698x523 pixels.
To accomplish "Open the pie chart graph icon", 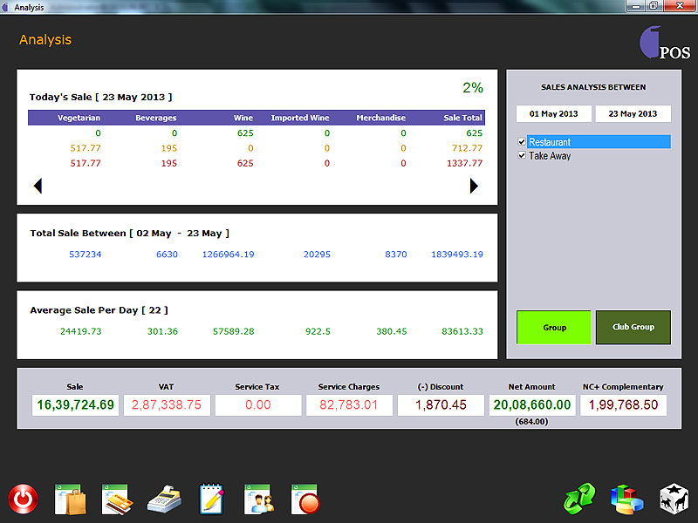I will (626, 499).
